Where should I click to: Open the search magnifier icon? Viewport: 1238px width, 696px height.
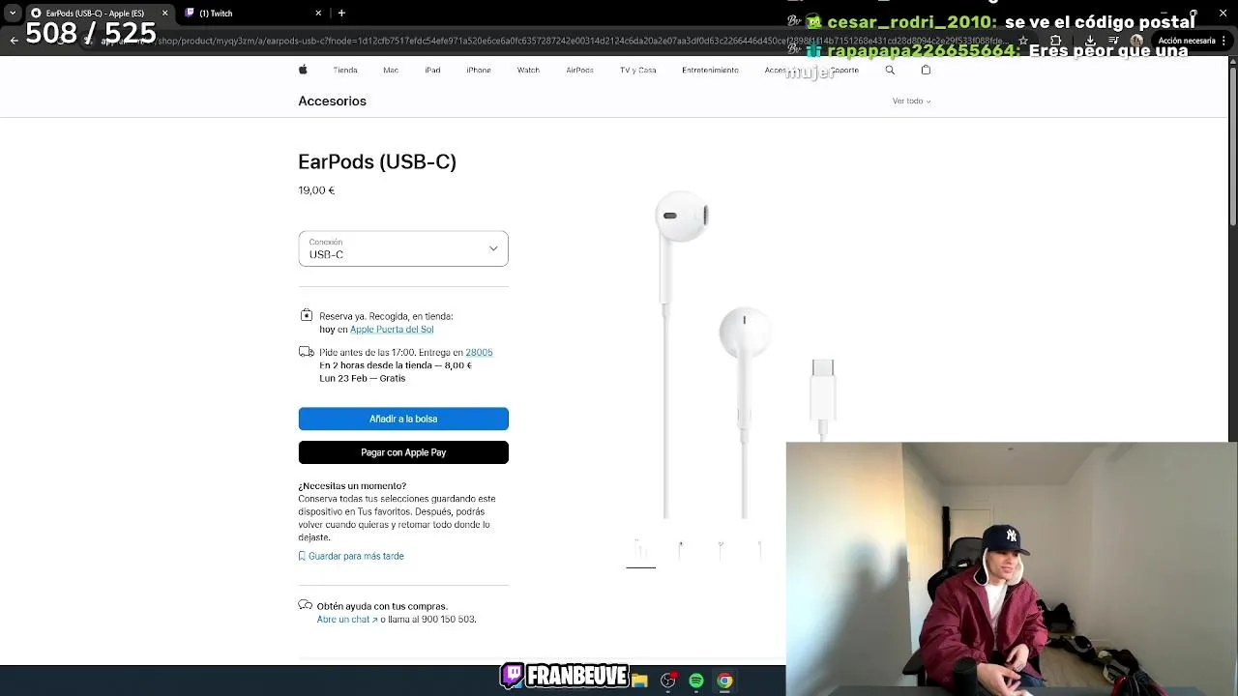(890, 70)
